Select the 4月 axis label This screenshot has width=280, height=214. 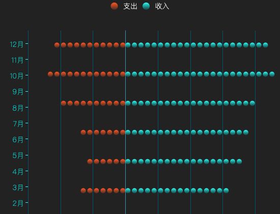[18, 172]
